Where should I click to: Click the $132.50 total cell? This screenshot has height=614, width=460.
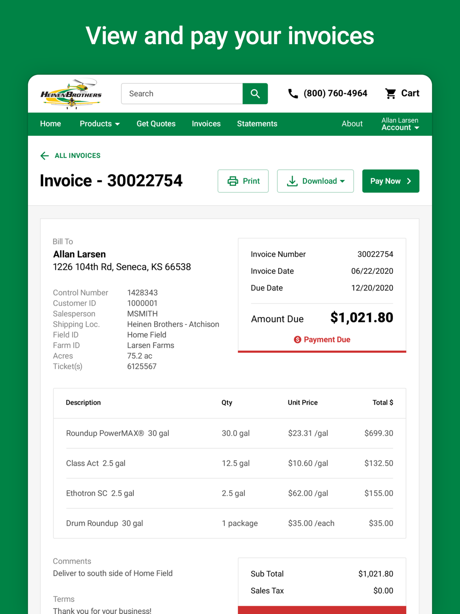(x=379, y=463)
